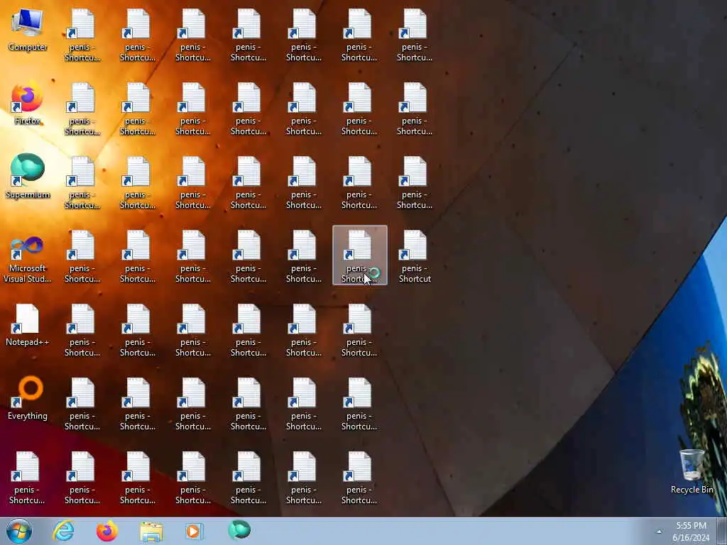
Task: Select the shortcut directly right of Supermium
Action: coord(82,182)
